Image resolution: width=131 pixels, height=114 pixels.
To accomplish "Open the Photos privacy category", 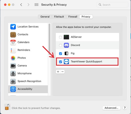I will (28, 58).
